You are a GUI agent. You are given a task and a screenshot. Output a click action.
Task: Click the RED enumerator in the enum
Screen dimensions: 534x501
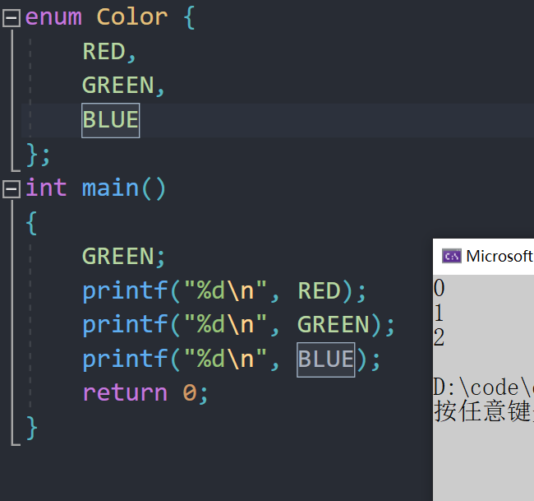point(104,52)
